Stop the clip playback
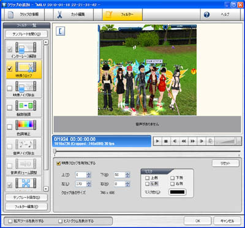The height and width of the screenshot is (228, 245). pyautogui.click(x=166, y=141)
